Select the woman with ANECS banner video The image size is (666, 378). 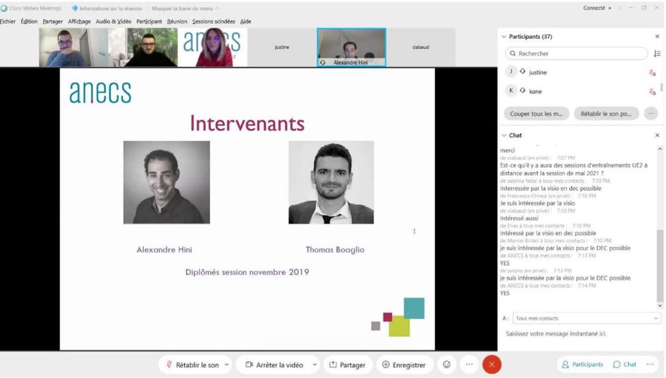(213, 48)
